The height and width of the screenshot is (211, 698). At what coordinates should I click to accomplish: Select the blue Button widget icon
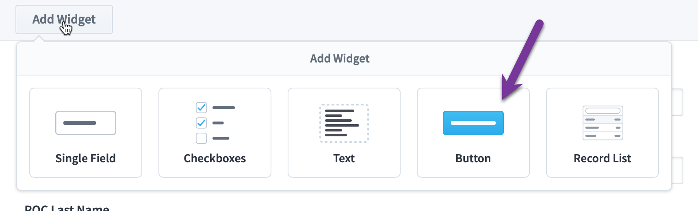pos(473,123)
